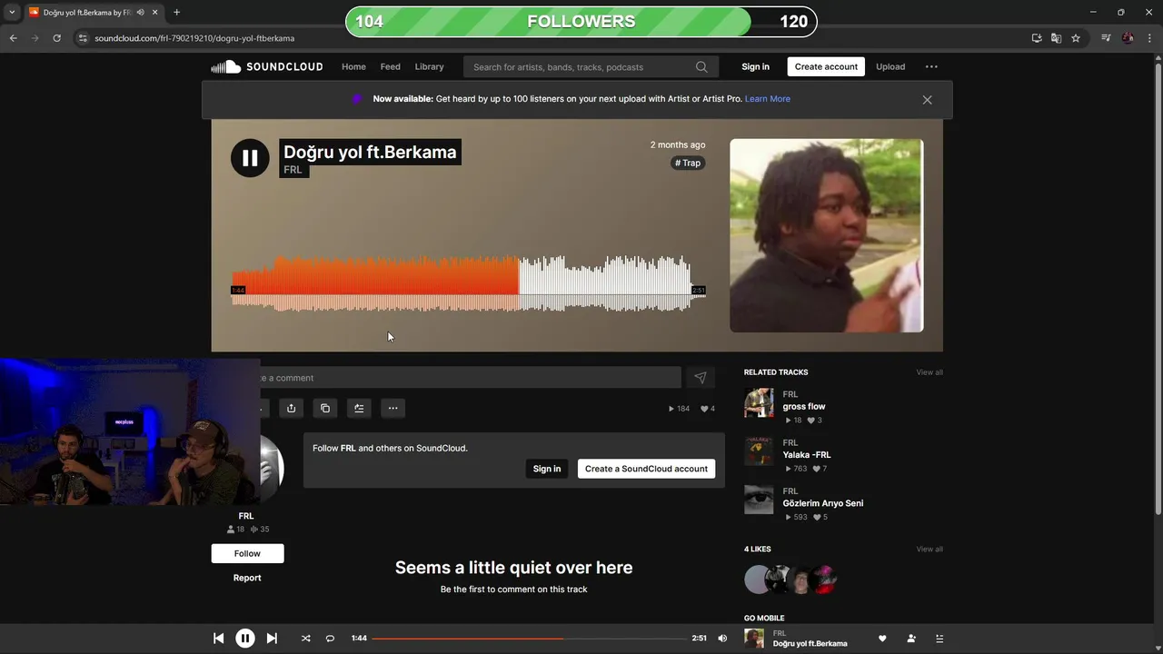Open the browser profile avatar

pos(1128,38)
